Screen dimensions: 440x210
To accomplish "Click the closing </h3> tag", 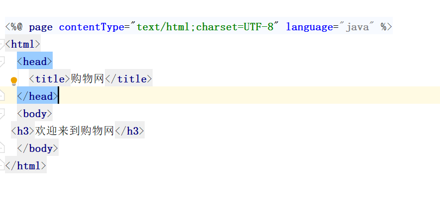I will (x=130, y=131).
